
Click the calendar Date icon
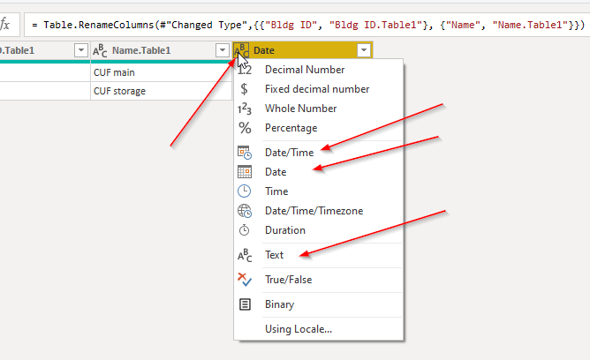pos(245,172)
